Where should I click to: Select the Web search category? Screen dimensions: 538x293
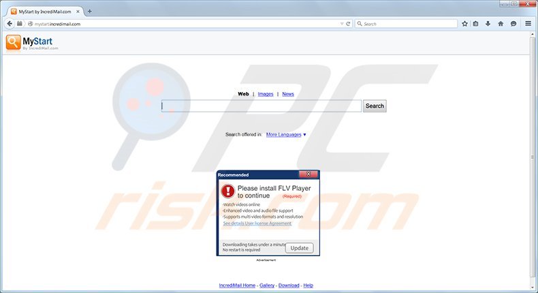(x=243, y=94)
